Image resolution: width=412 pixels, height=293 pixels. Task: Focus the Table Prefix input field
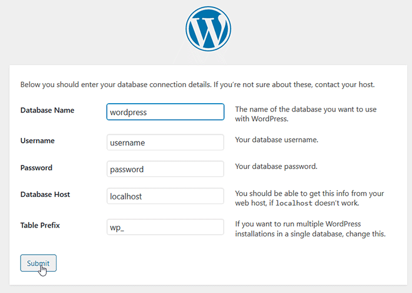tap(165, 228)
